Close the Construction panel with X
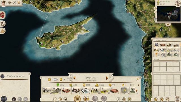181x102 pixels. pyautogui.click(x=152, y=39)
